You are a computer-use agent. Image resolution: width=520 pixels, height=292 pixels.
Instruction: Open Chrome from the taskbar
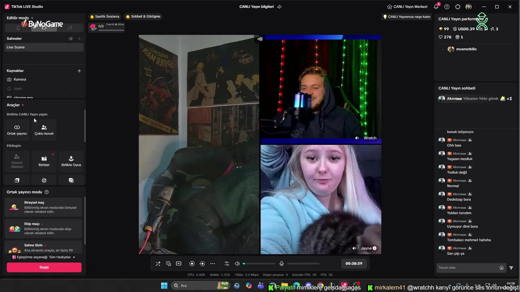coord(321,286)
